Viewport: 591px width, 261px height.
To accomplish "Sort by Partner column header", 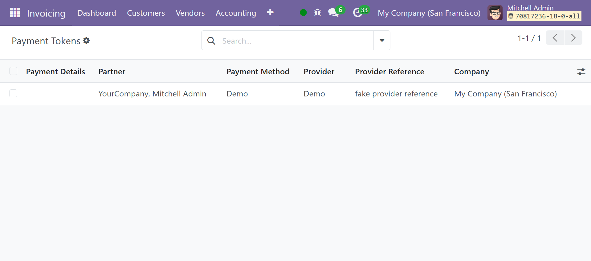I will pyautogui.click(x=112, y=72).
